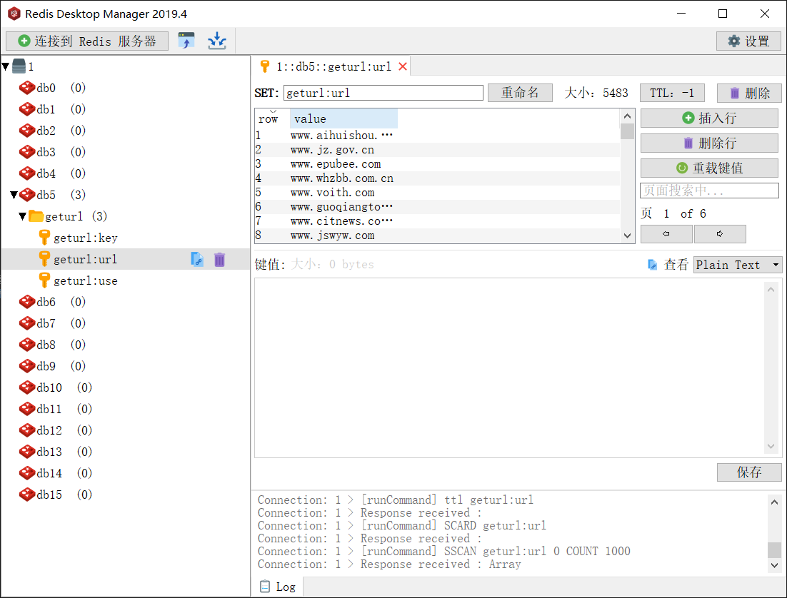Select the db4 database icon
Image resolution: width=787 pixels, height=598 pixels.
coord(26,173)
